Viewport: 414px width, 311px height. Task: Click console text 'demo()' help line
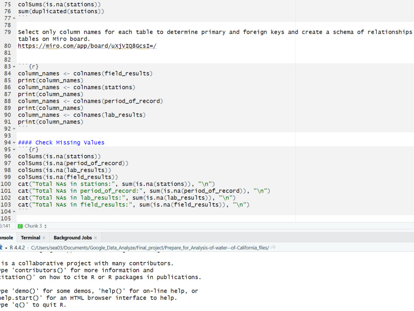pyautogui.click(x=99, y=291)
